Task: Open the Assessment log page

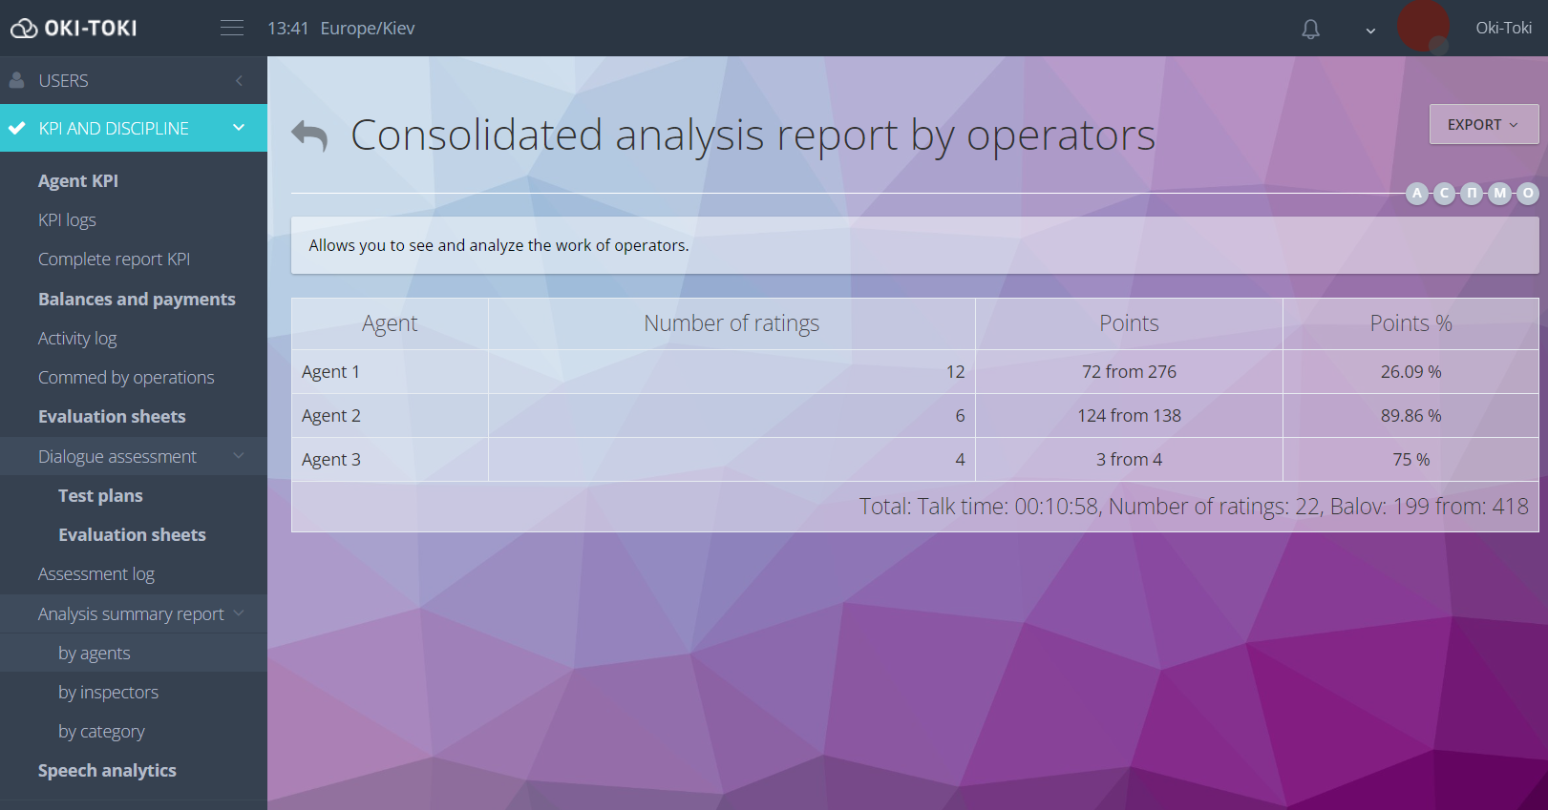Action: pyautogui.click(x=95, y=574)
